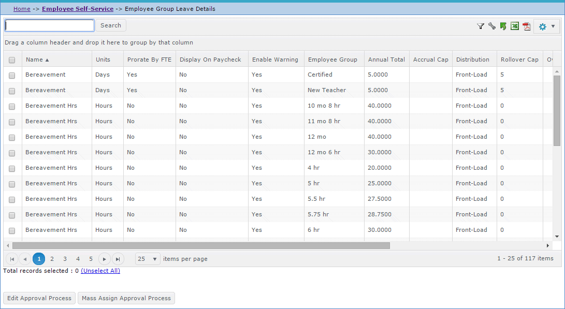This screenshot has height=309, width=565.
Task: Export the grid to PDF
Action: tap(527, 26)
